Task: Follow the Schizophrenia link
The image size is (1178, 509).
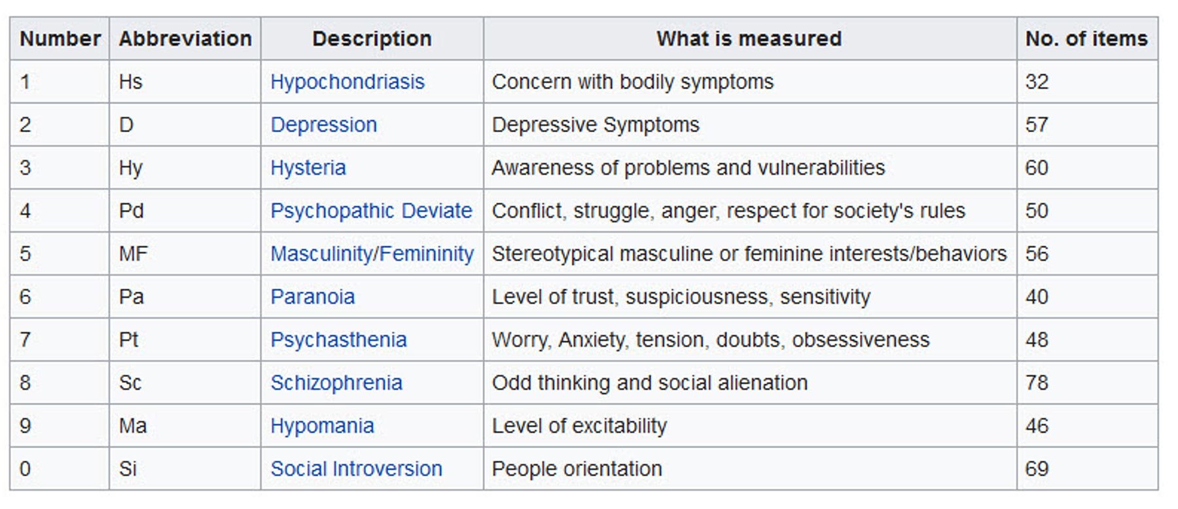Action: click(336, 383)
